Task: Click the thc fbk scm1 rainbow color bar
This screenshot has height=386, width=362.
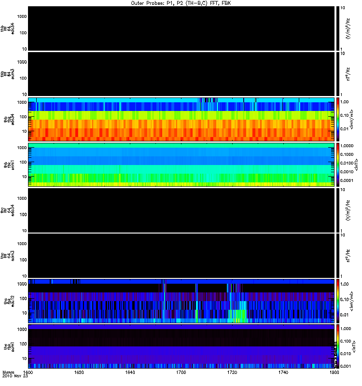Action: [337, 346]
